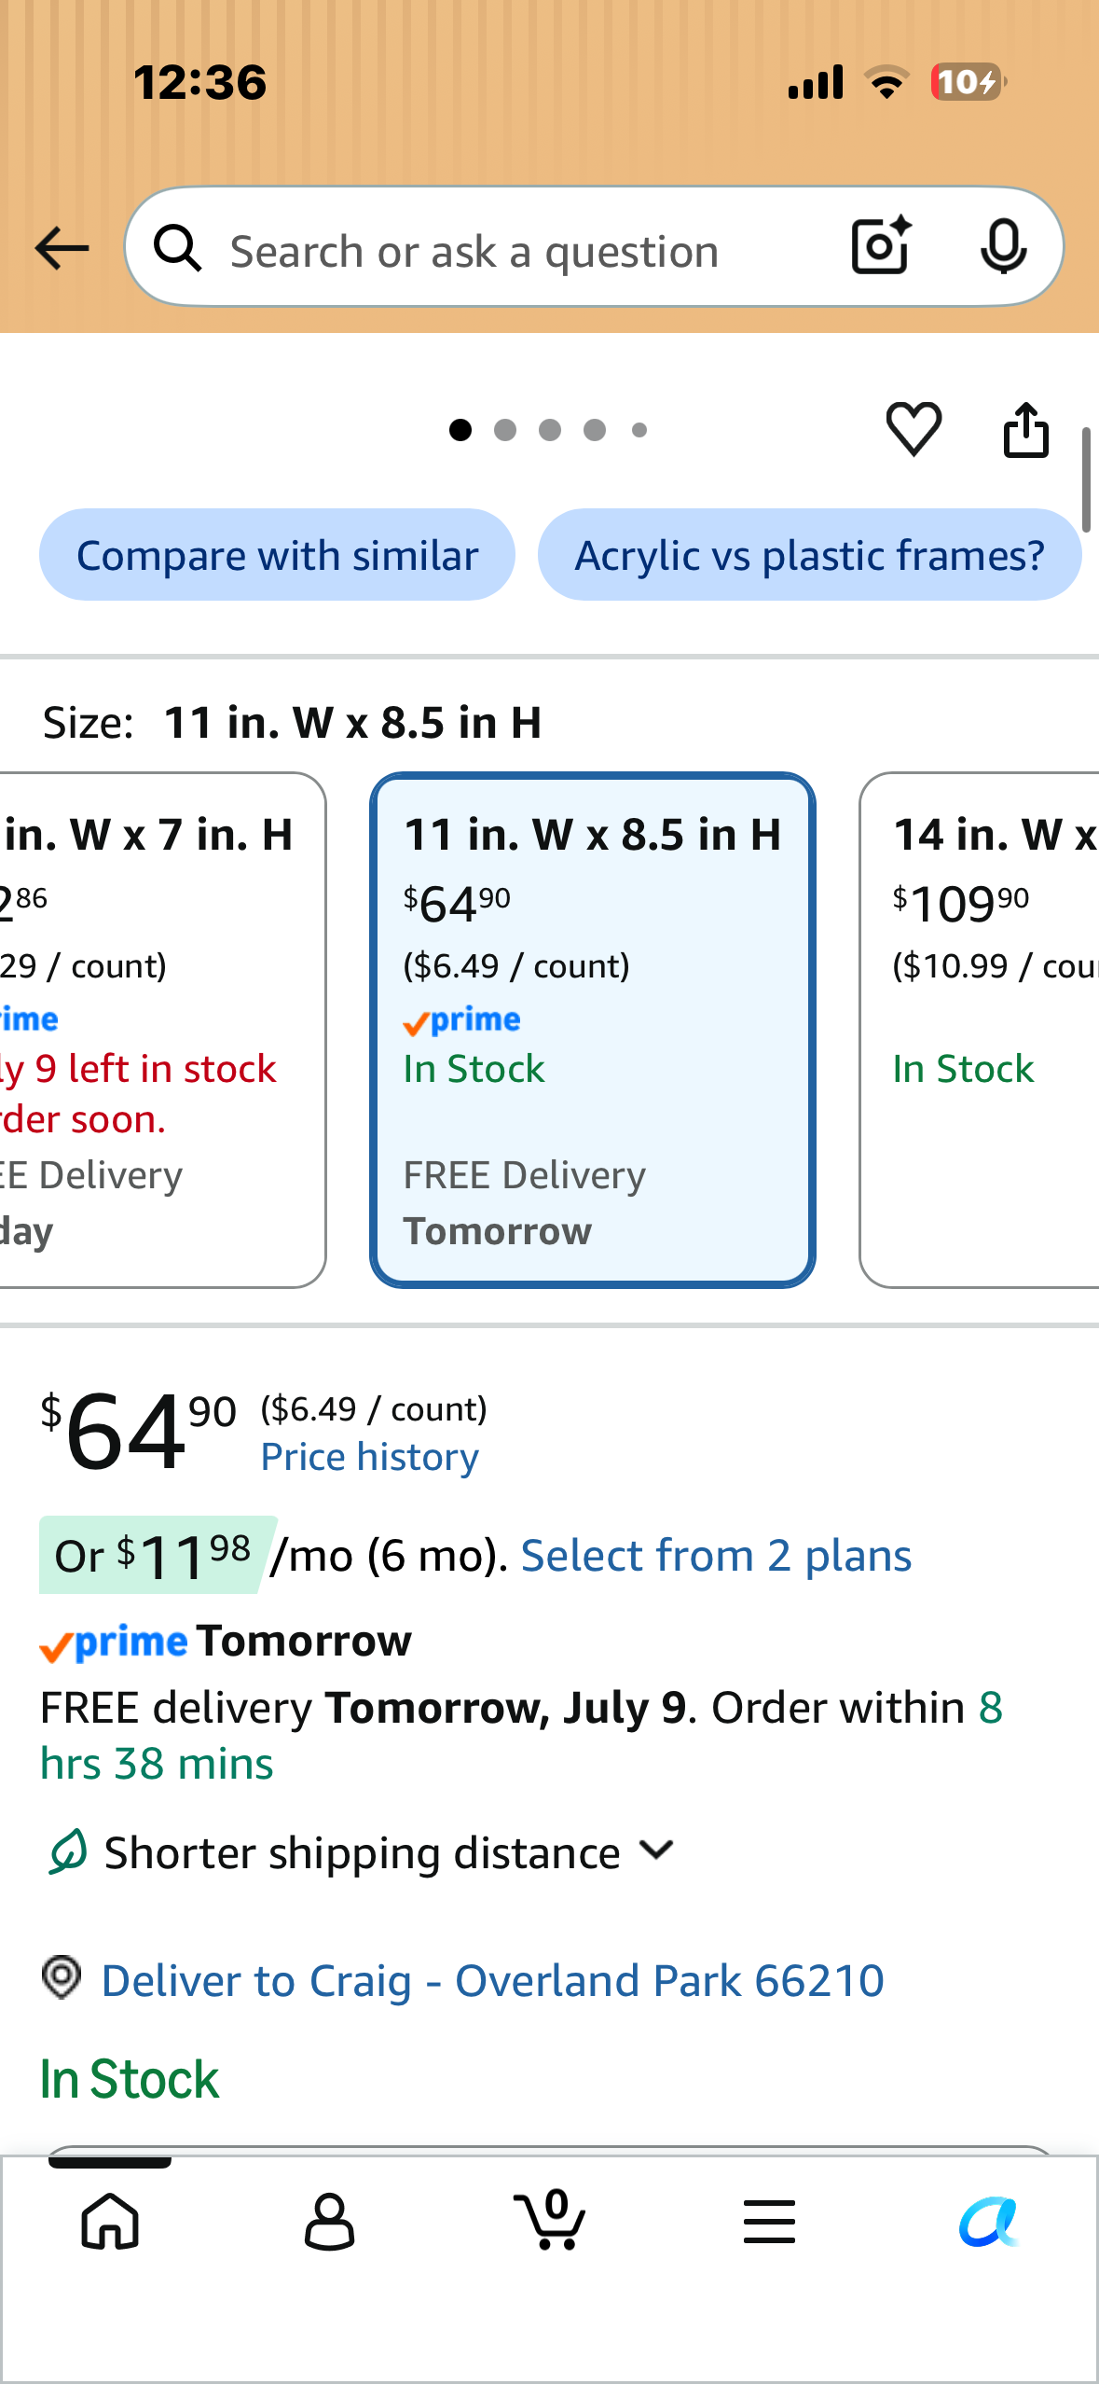This screenshot has height=2384, width=1099.
Task: Tap the share icon
Action: tap(1025, 429)
